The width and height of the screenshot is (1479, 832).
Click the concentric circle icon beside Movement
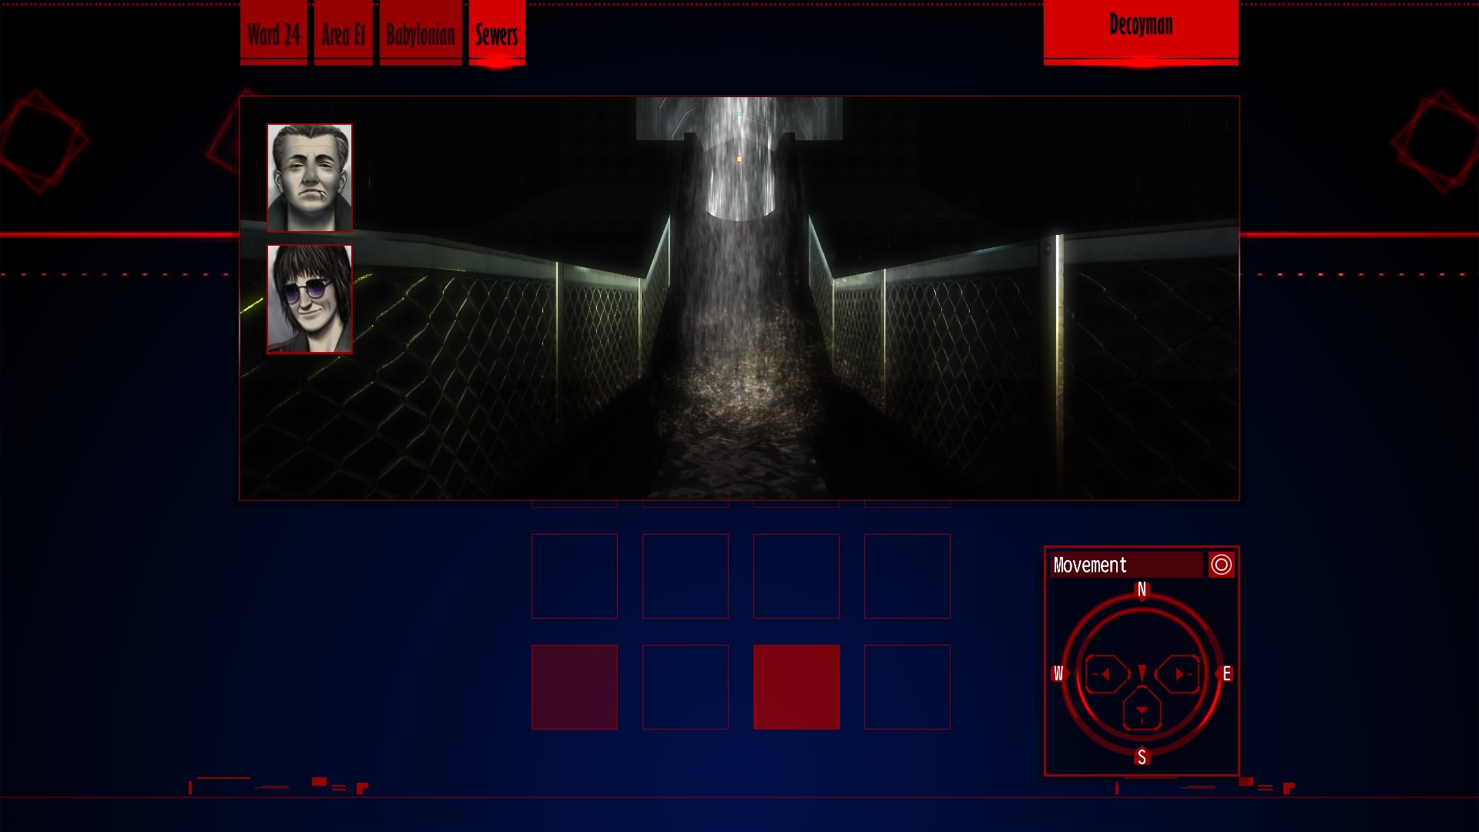pos(1221,565)
